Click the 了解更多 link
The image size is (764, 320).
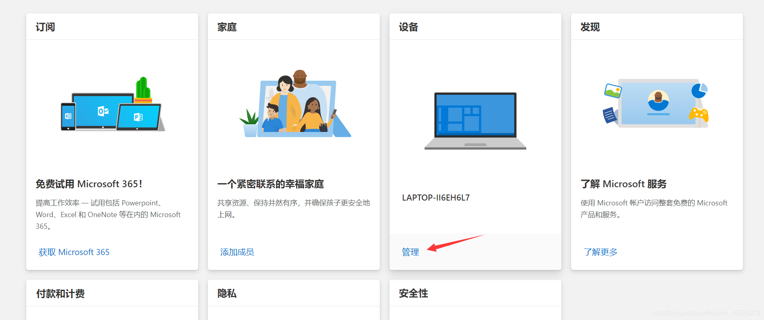[x=601, y=252]
